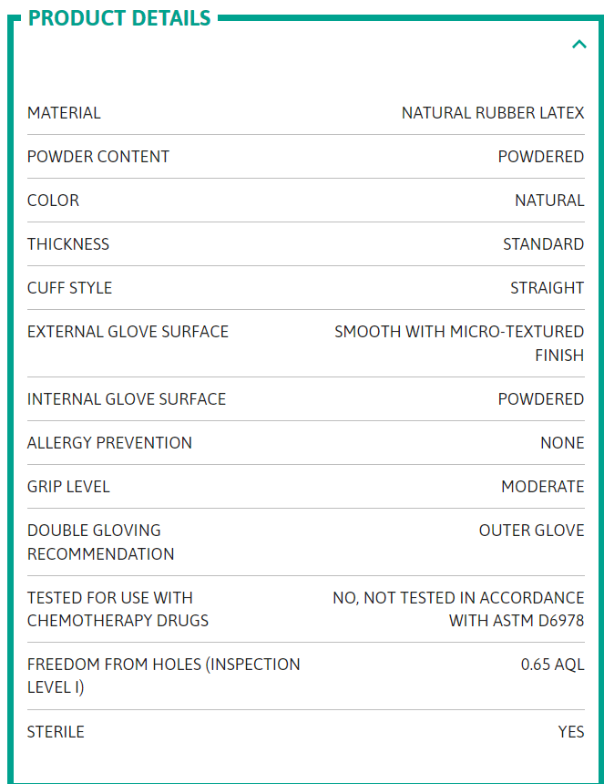The image size is (604, 784).
Task: Click SMOOTH WITH MICRO-TEXTURED FINISH text
Action: click(x=459, y=344)
